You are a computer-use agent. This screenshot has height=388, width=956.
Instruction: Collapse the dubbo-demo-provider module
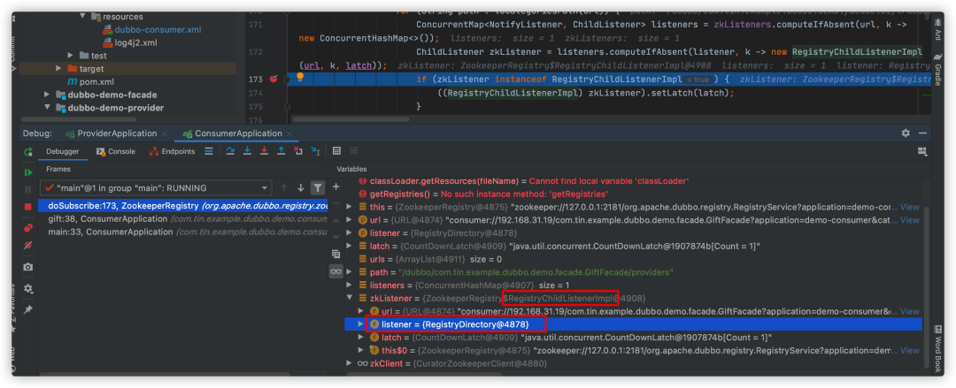coord(47,108)
